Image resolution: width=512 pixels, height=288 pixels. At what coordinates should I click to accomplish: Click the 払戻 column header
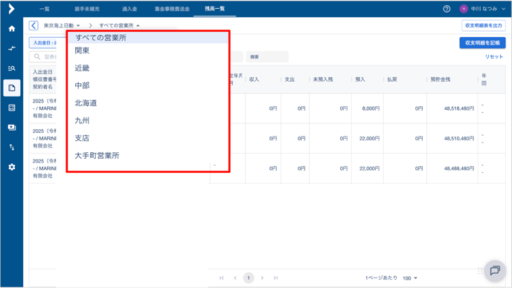coord(392,79)
